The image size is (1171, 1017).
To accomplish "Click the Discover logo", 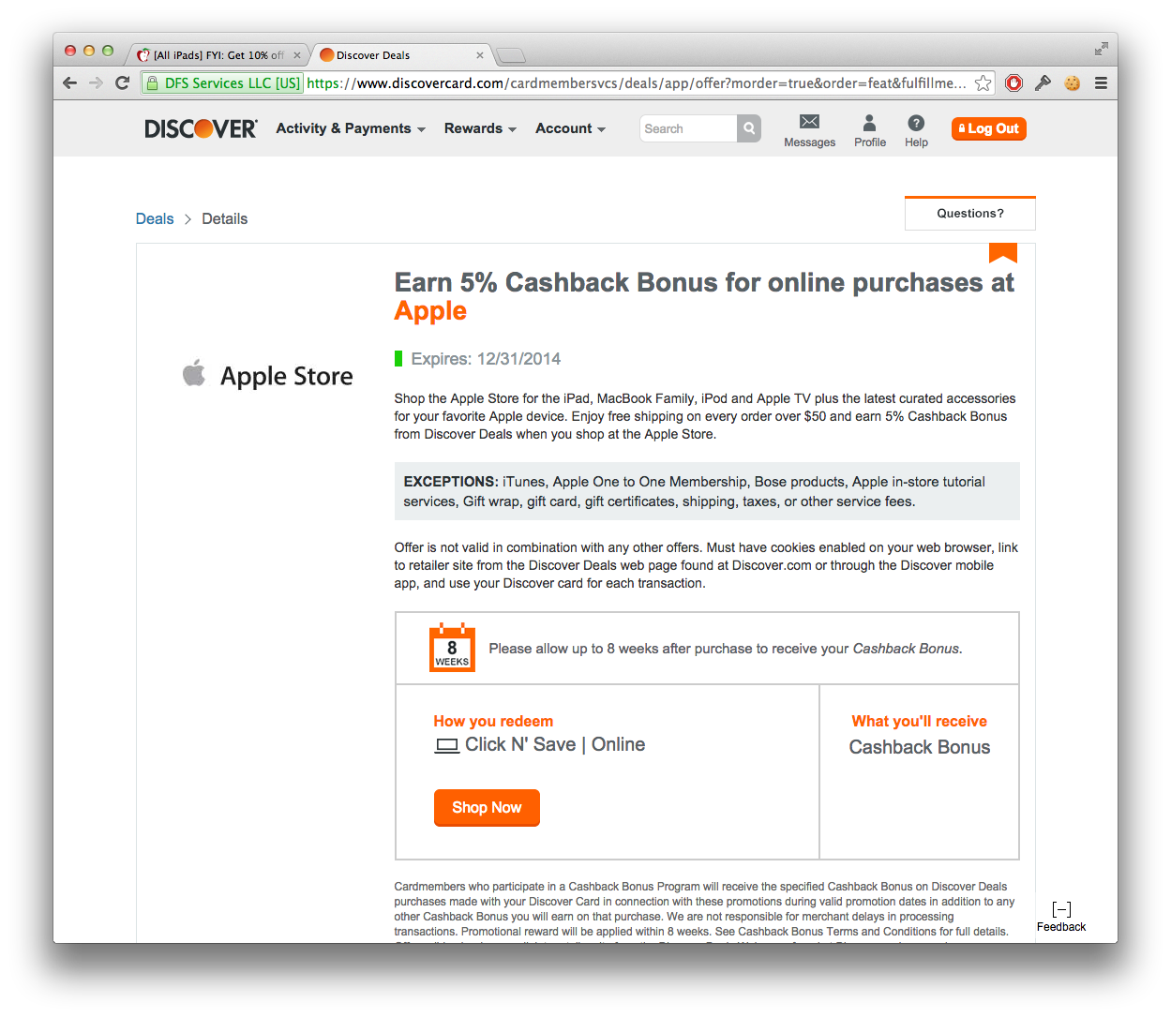I will pos(201,128).
